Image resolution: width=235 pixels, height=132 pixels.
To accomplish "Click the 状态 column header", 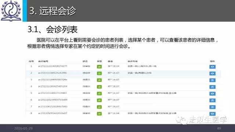I will [85, 61].
